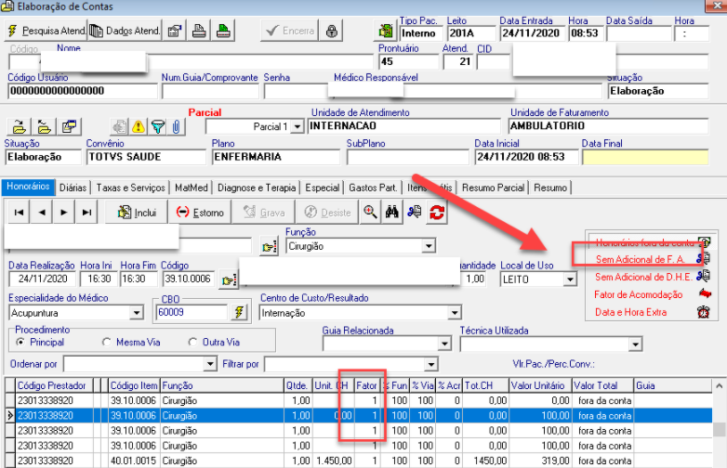Screen dimensions: 727x468
Task: Click Sem Adicional de D.H.E. option
Action: tap(643, 277)
